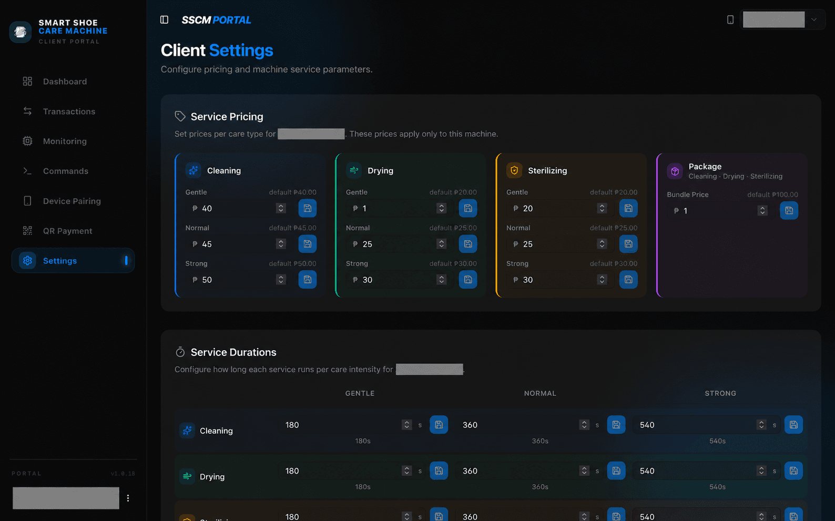Save Drying Normal duration of 360 seconds

(616, 471)
